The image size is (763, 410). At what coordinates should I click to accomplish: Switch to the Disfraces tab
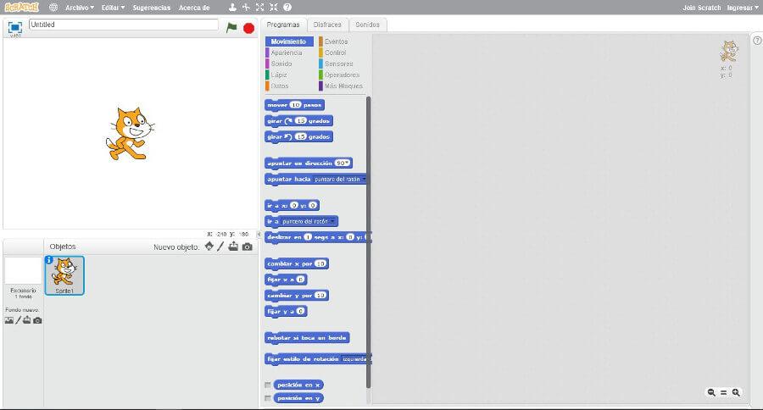click(327, 25)
